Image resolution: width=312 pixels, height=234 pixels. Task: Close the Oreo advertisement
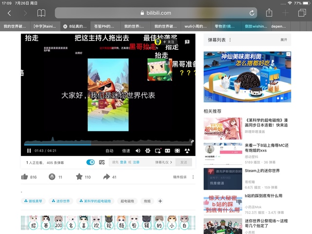pos(288,54)
